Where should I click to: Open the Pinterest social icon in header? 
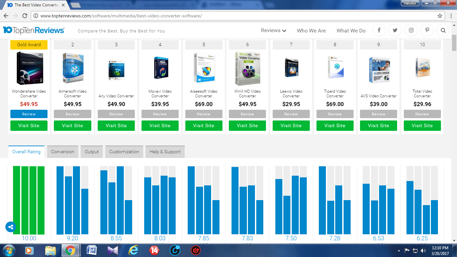pyautogui.click(x=427, y=30)
